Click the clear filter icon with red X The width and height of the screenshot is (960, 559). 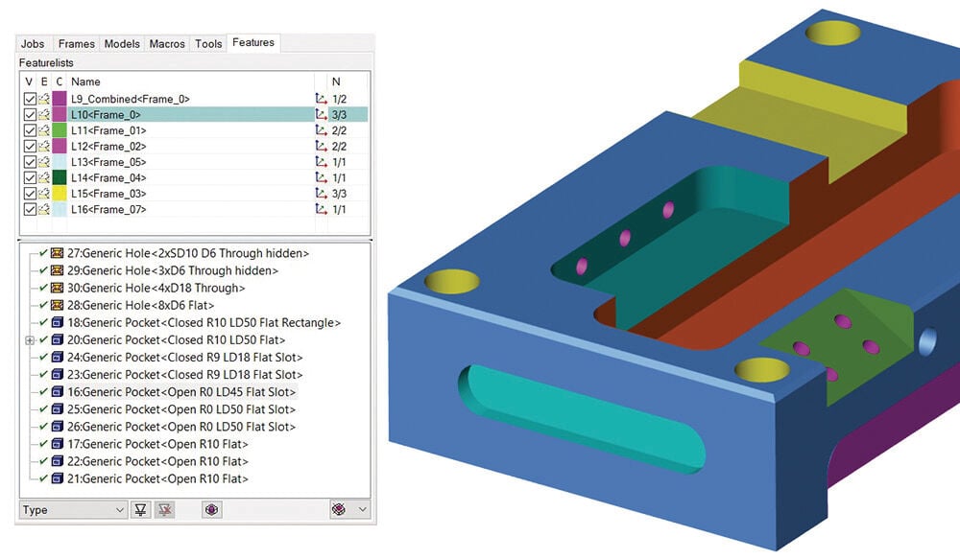[164, 510]
